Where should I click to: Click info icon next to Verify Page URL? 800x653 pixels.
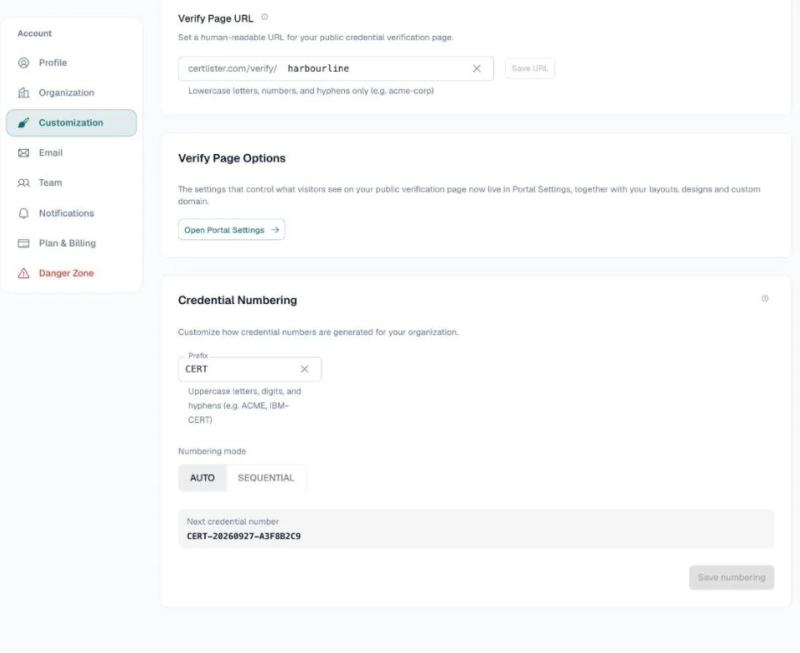pyautogui.click(x=264, y=17)
